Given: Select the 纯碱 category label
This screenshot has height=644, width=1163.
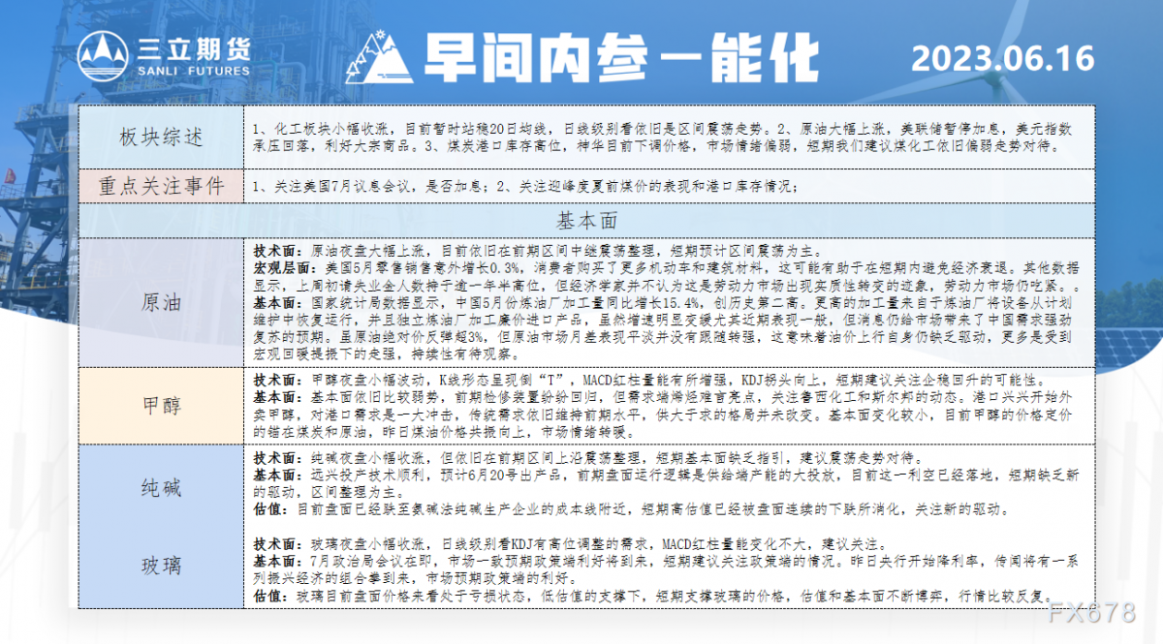Looking at the screenshot, I should click(x=161, y=488).
